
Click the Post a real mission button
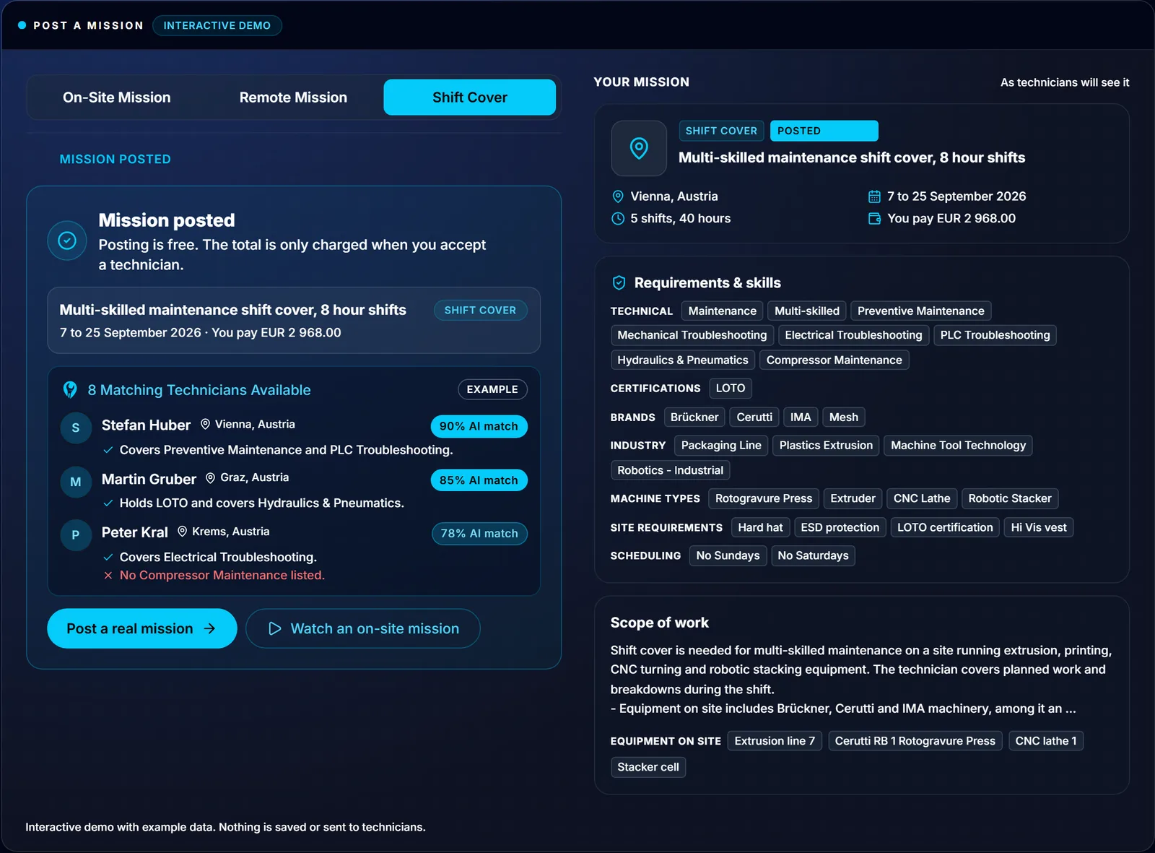[142, 628]
